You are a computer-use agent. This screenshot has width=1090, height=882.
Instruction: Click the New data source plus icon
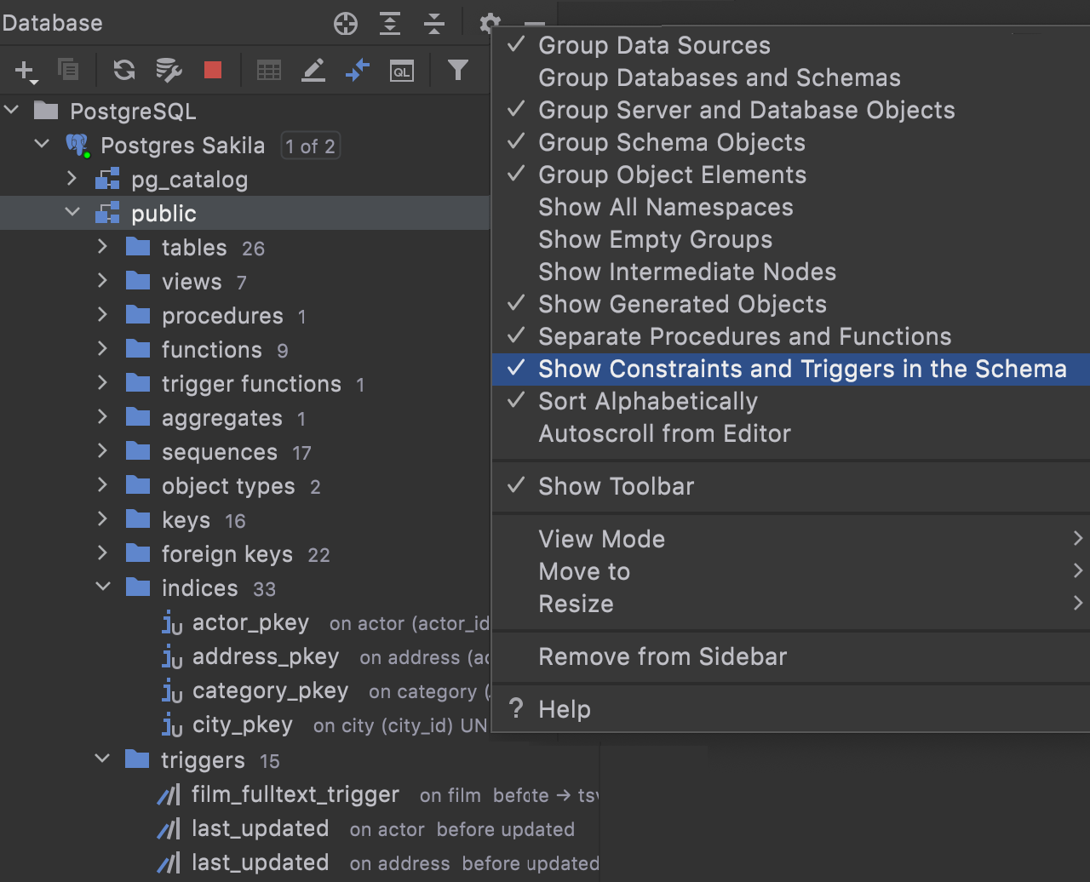coord(26,71)
